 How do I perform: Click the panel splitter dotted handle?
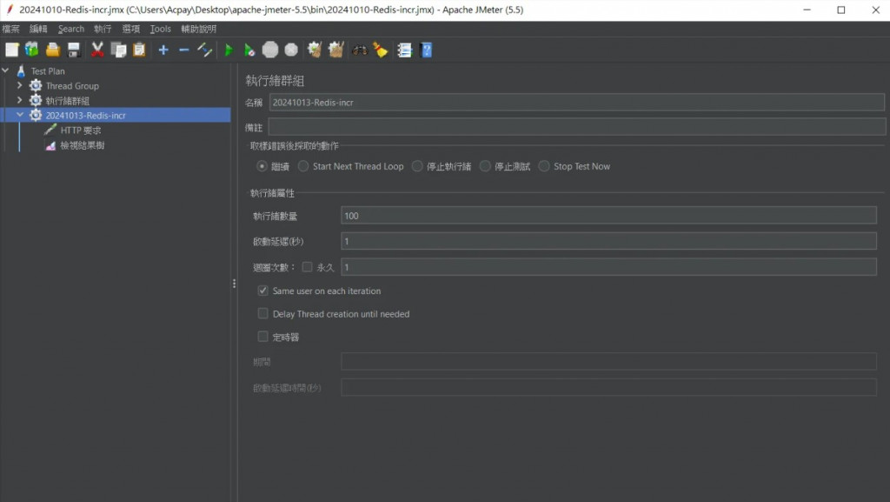tap(234, 283)
